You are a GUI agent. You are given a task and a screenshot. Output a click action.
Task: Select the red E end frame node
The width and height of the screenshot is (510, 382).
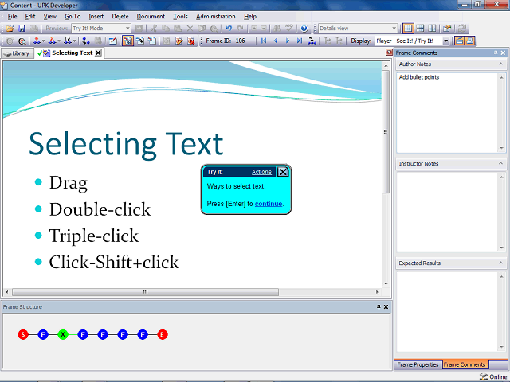163,334
